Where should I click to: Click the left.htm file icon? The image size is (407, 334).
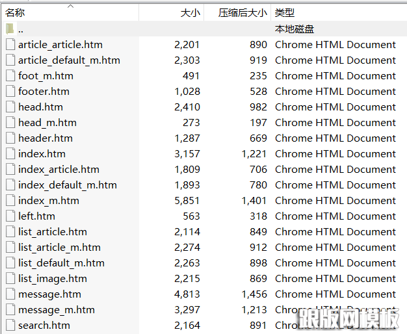10,216
